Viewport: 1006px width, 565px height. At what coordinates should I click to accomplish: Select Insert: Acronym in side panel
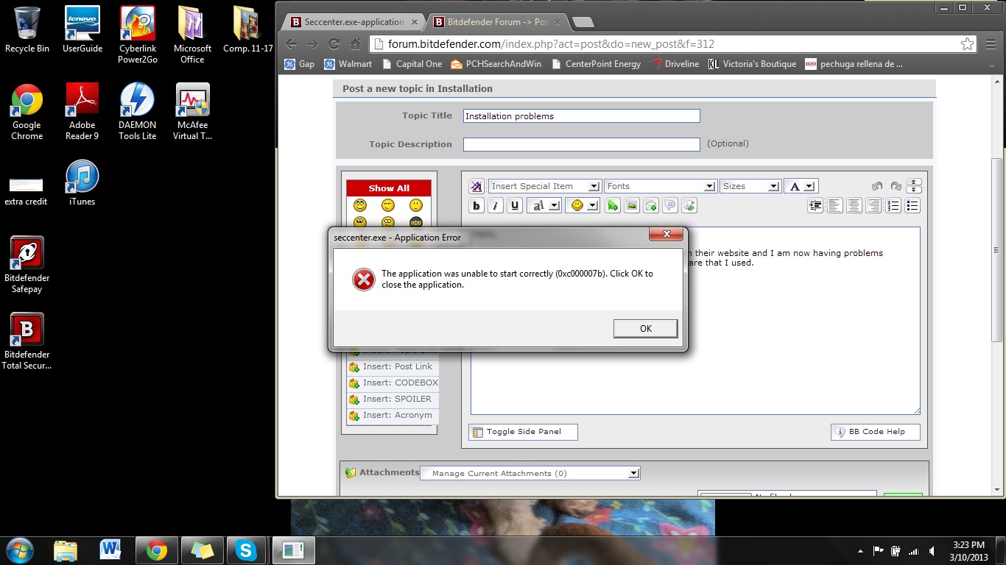(x=393, y=415)
